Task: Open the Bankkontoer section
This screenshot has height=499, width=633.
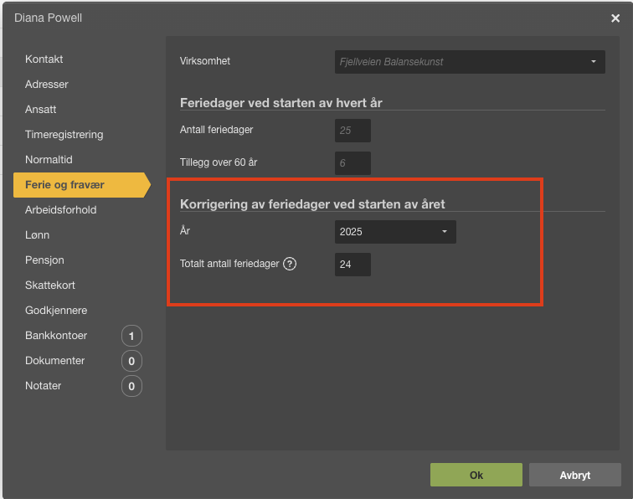Action: coord(56,336)
